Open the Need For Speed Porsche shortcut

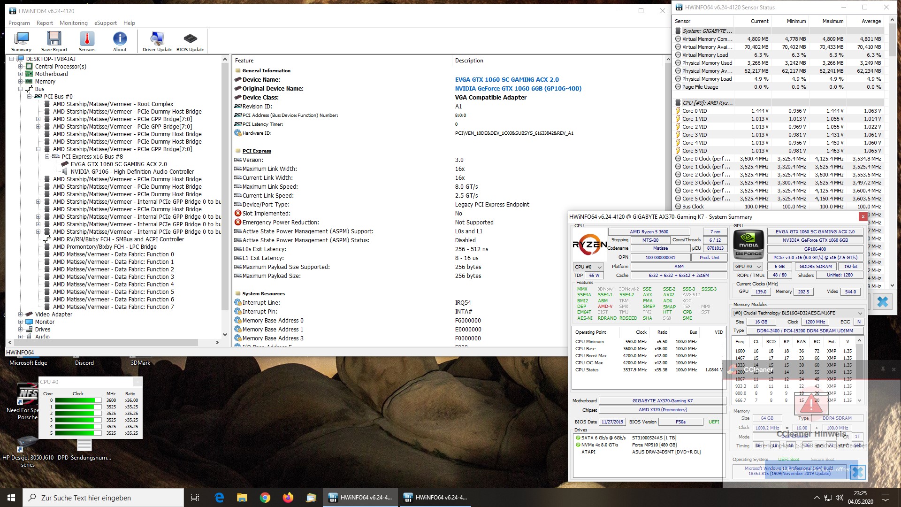[x=27, y=401]
